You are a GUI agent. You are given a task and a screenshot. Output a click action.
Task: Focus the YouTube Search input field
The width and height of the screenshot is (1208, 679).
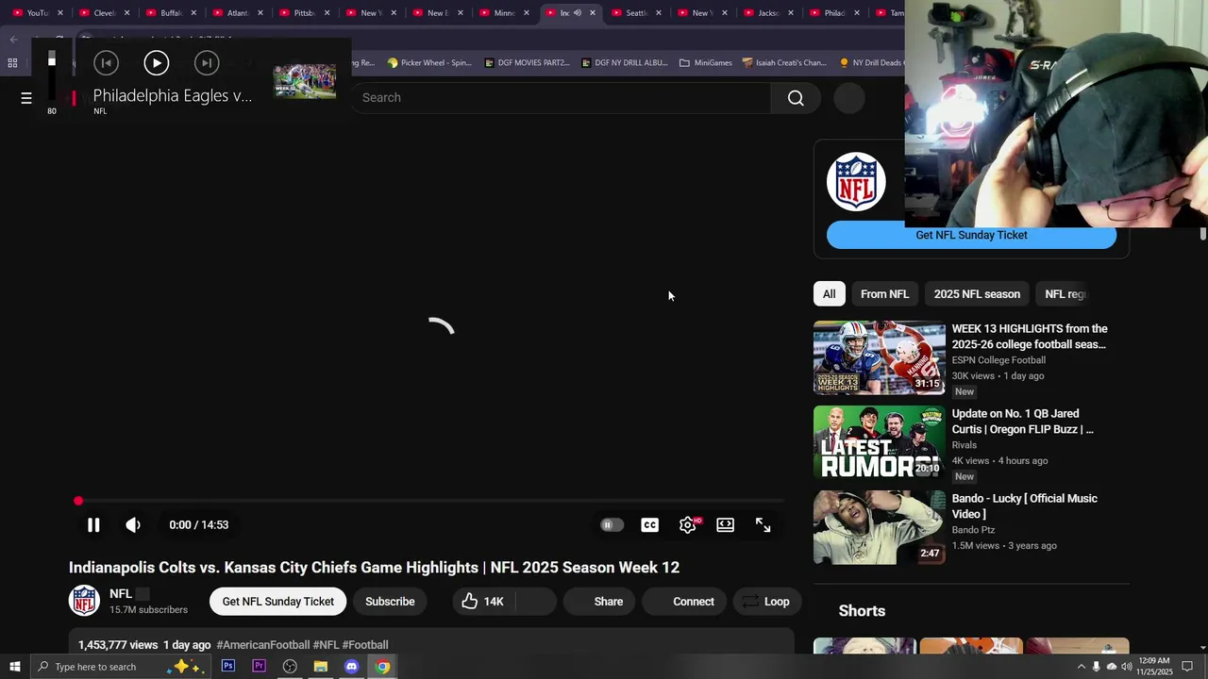(x=562, y=98)
